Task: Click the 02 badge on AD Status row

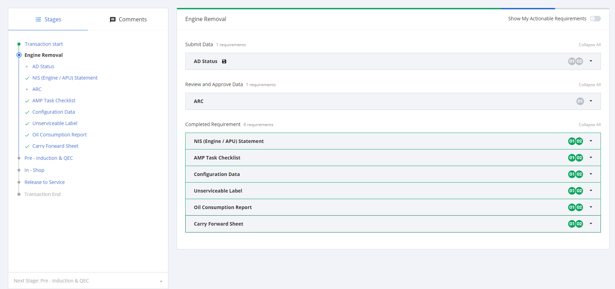Action: tap(579, 61)
